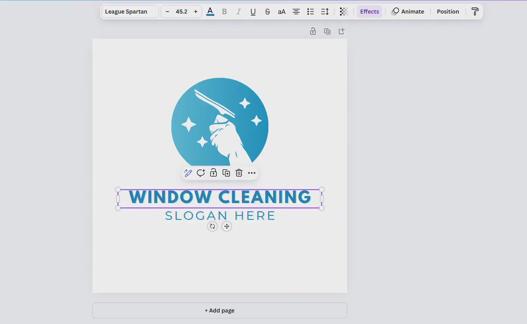Click bottom-left resize handle of text box
This screenshot has height=324, width=527.
tap(118, 208)
